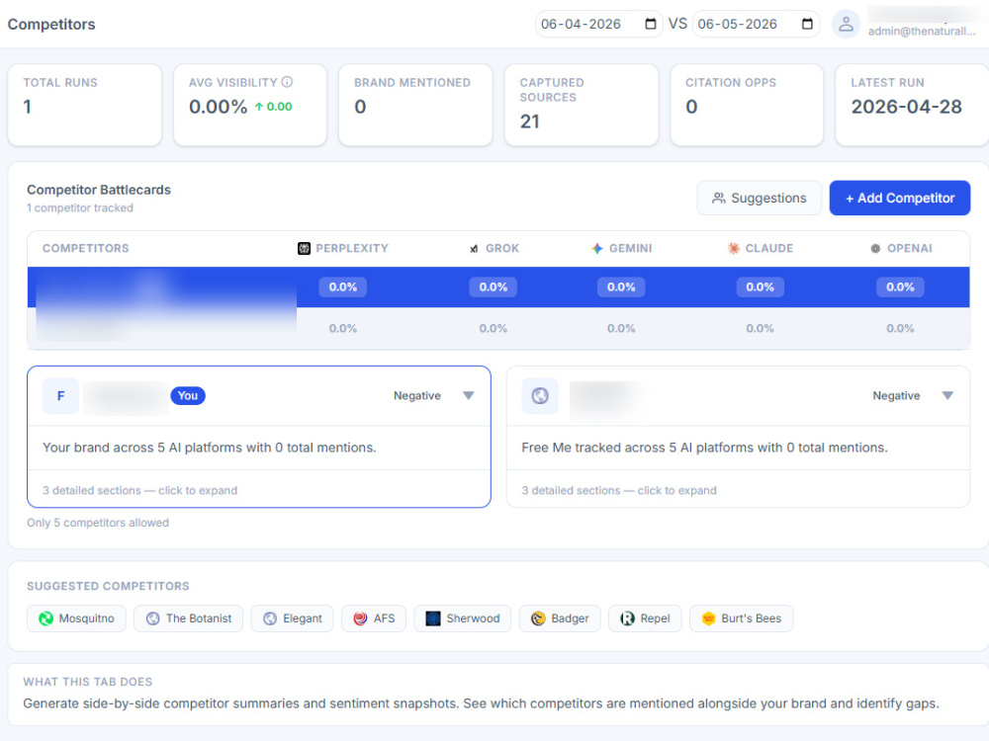
Task: Add Badger as suggested competitor
Action: click(560, 618)
